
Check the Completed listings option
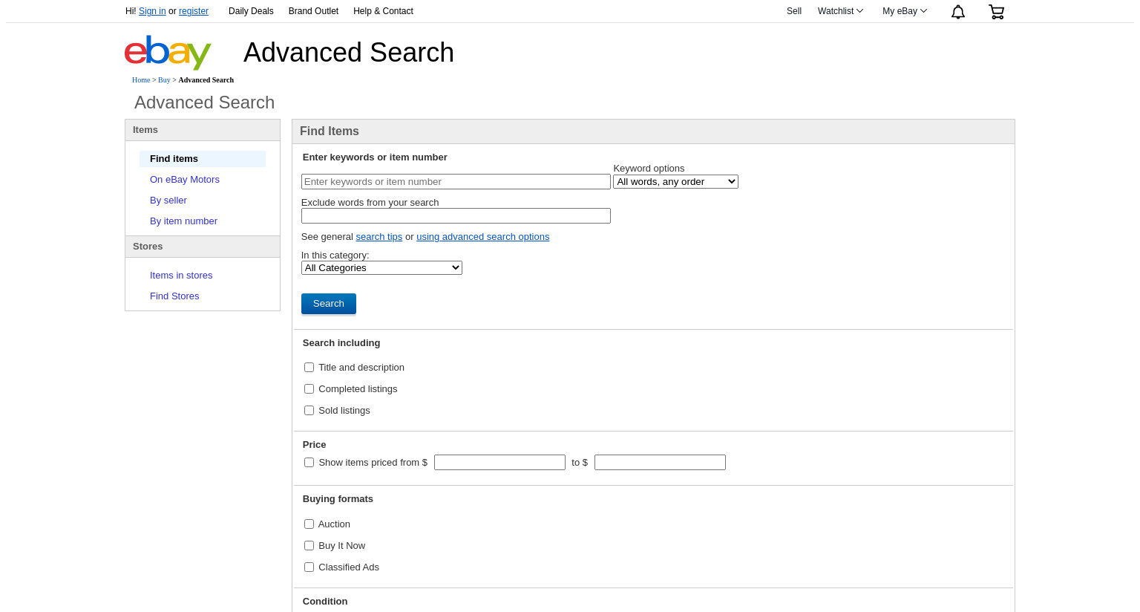[309, 389]
